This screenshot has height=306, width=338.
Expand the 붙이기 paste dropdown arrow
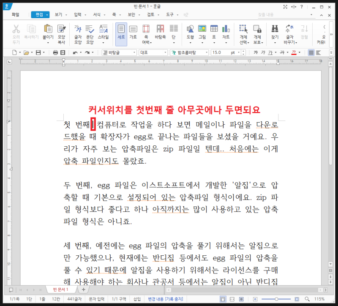click(48, 43)
